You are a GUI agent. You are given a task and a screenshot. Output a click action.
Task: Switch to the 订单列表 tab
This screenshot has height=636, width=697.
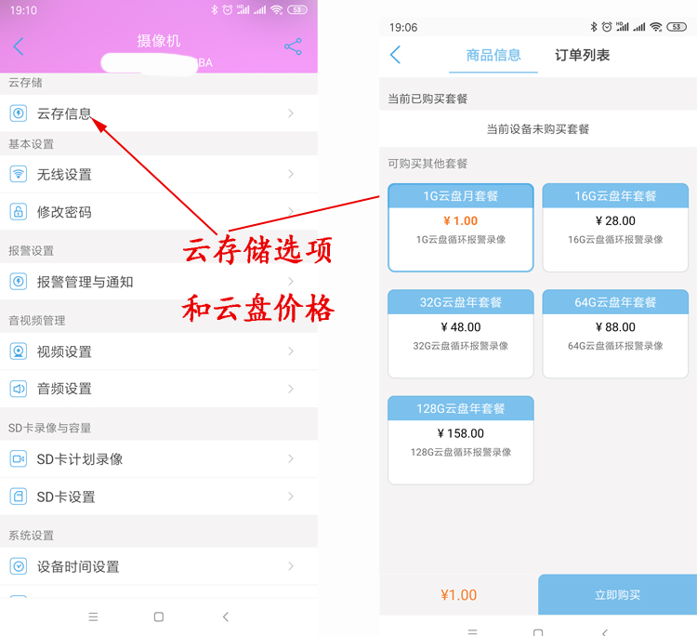click(x=582, y=55)
